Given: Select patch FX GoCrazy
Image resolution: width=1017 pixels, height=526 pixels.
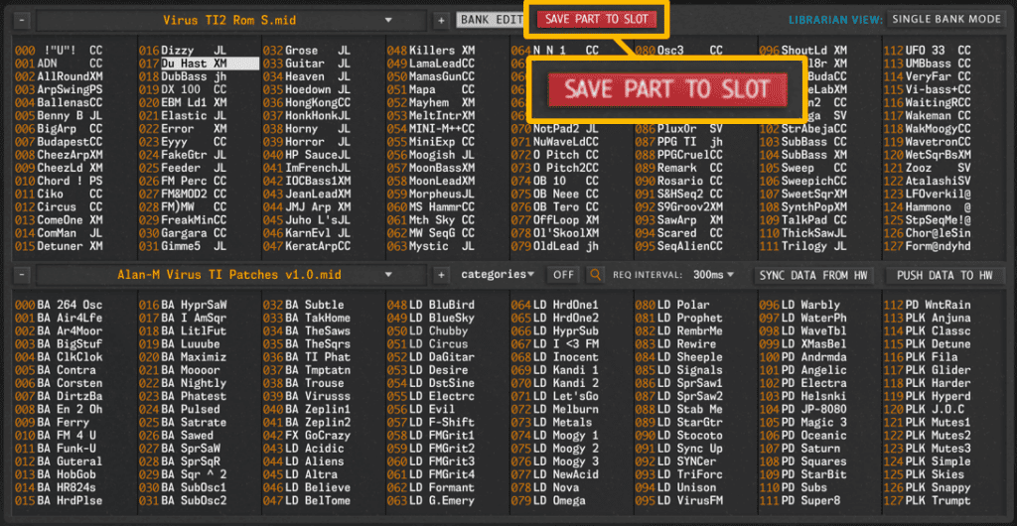Looking at the screenshot, I should (x=307, y=436).
